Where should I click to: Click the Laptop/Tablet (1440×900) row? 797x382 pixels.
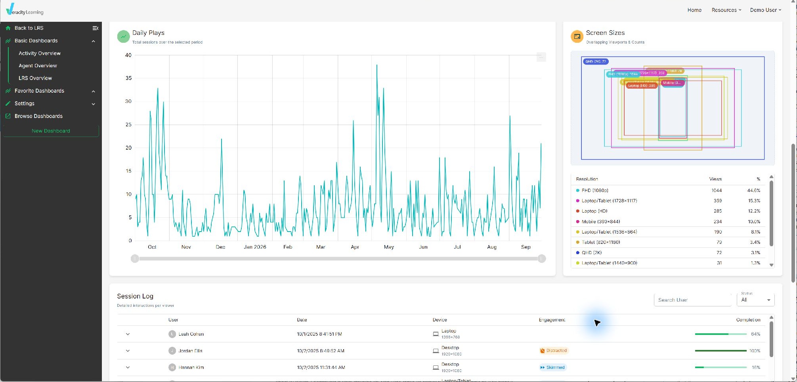[x=668, y=263]
